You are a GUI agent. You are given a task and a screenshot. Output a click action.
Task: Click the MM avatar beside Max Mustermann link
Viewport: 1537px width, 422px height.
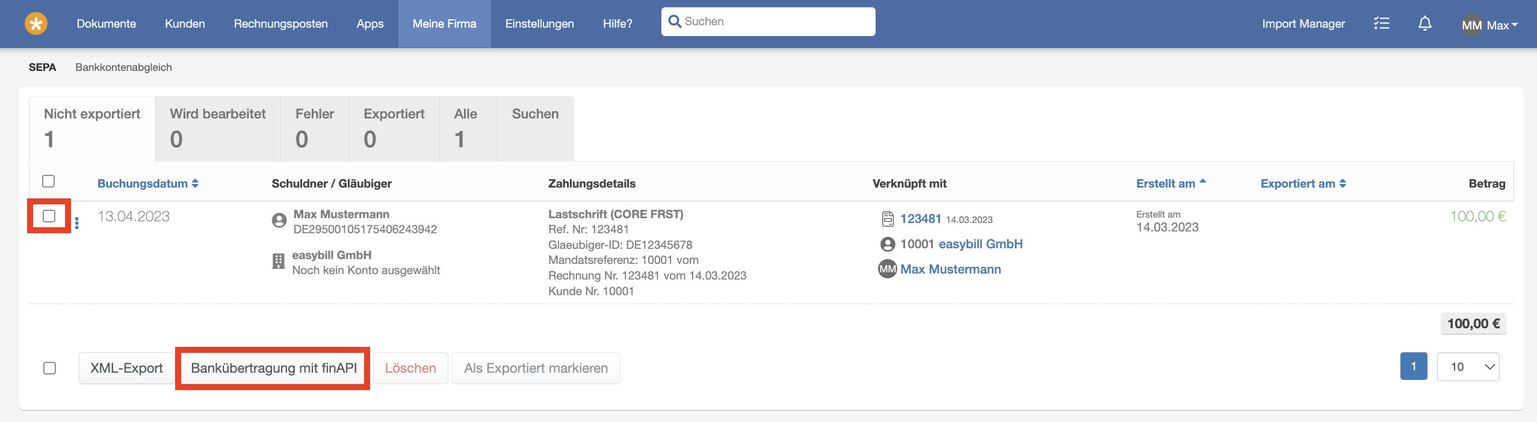tap(888, 269)
